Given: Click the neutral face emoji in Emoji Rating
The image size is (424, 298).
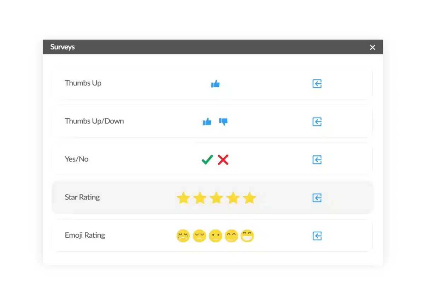Looking at the screenshot, I should point(215,236).
